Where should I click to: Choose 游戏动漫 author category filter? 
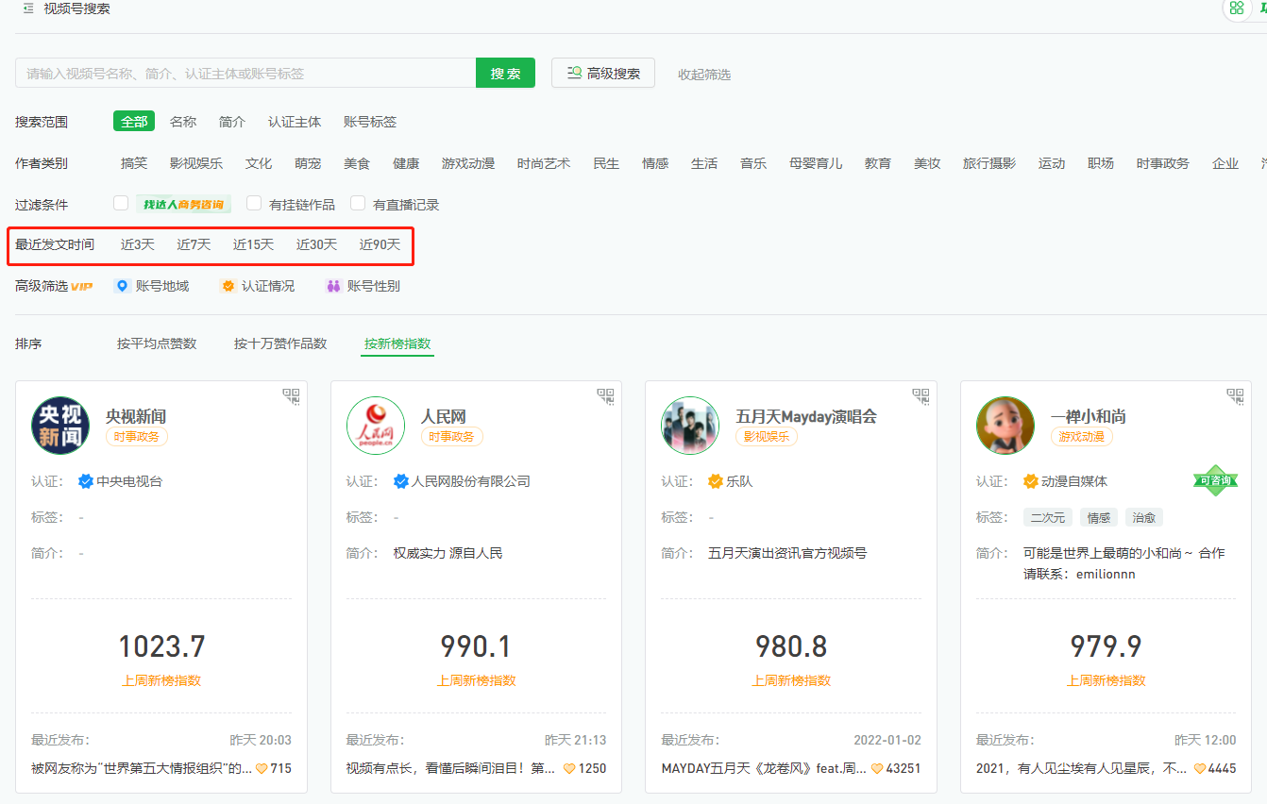[468, 163]
